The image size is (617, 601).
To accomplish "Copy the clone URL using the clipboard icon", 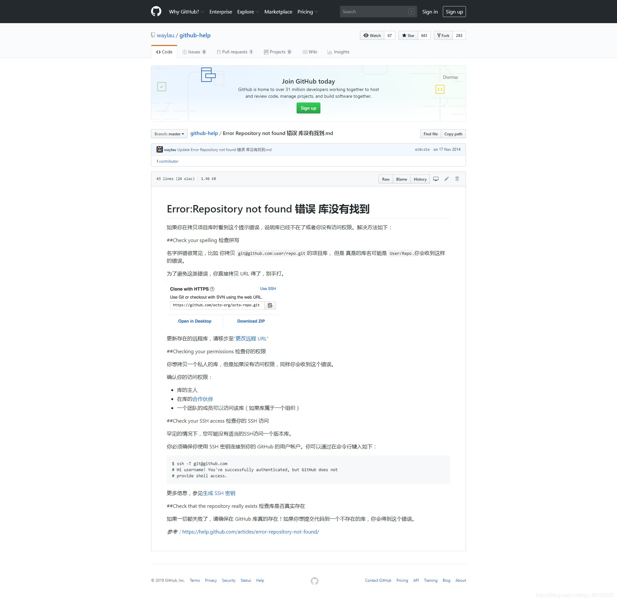I will coord(270,305).
